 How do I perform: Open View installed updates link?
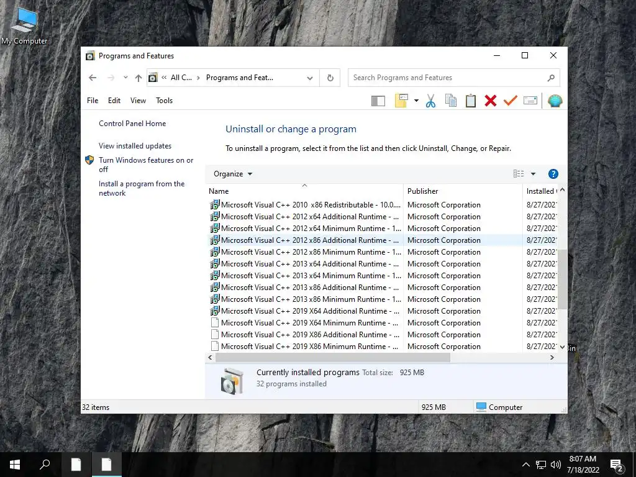point(135,145)
